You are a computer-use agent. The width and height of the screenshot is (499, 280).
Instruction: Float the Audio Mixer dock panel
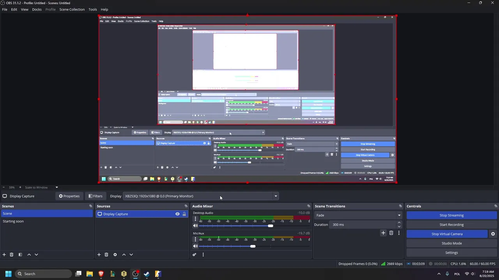pyautogui.click(x=309, y=206)
